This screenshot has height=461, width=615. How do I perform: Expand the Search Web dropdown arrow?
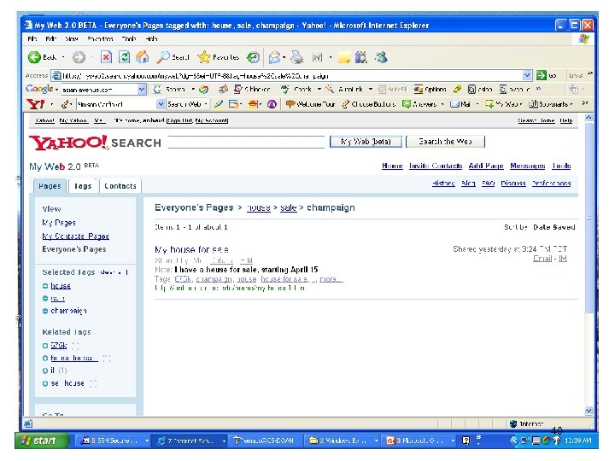[206, 104]
